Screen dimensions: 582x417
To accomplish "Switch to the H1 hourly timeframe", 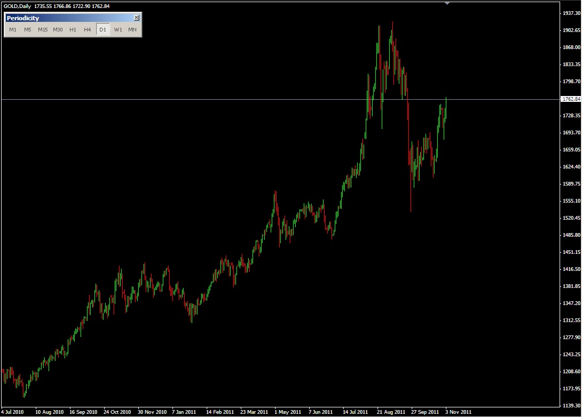I will point(73,30).
